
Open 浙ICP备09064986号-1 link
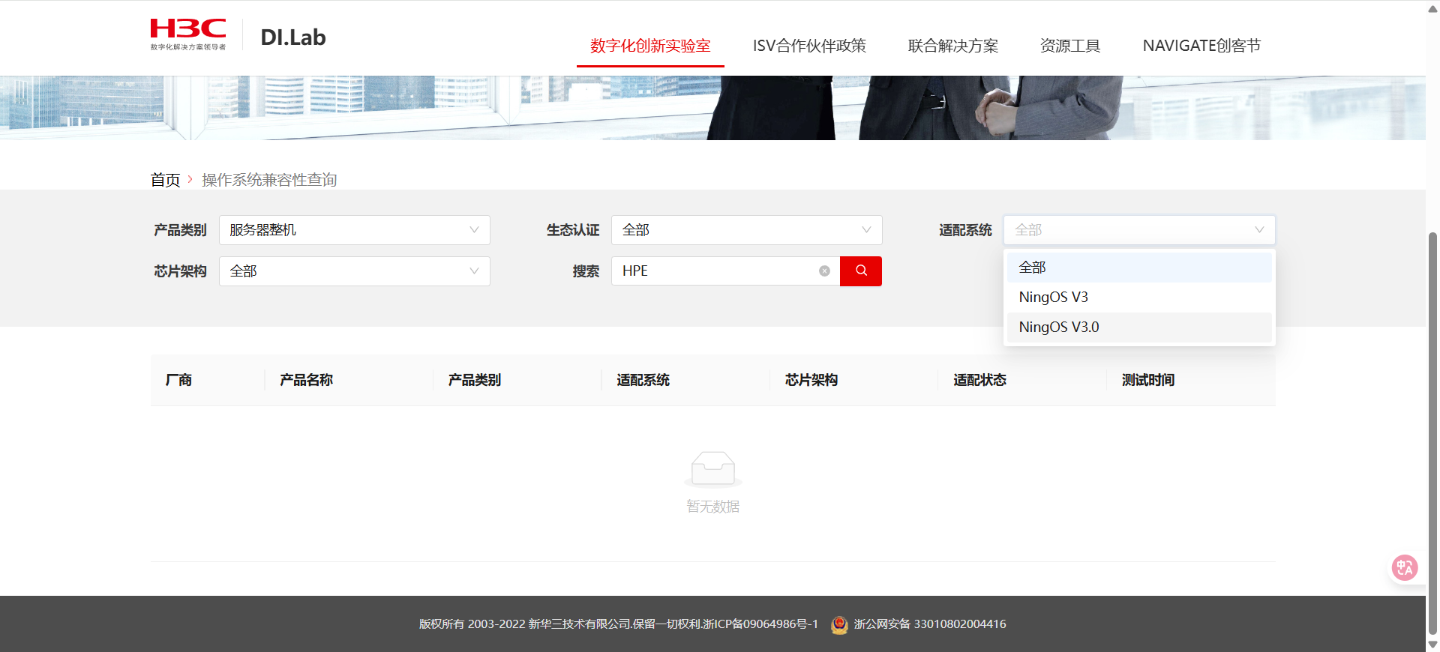click(x=760, y=624)
